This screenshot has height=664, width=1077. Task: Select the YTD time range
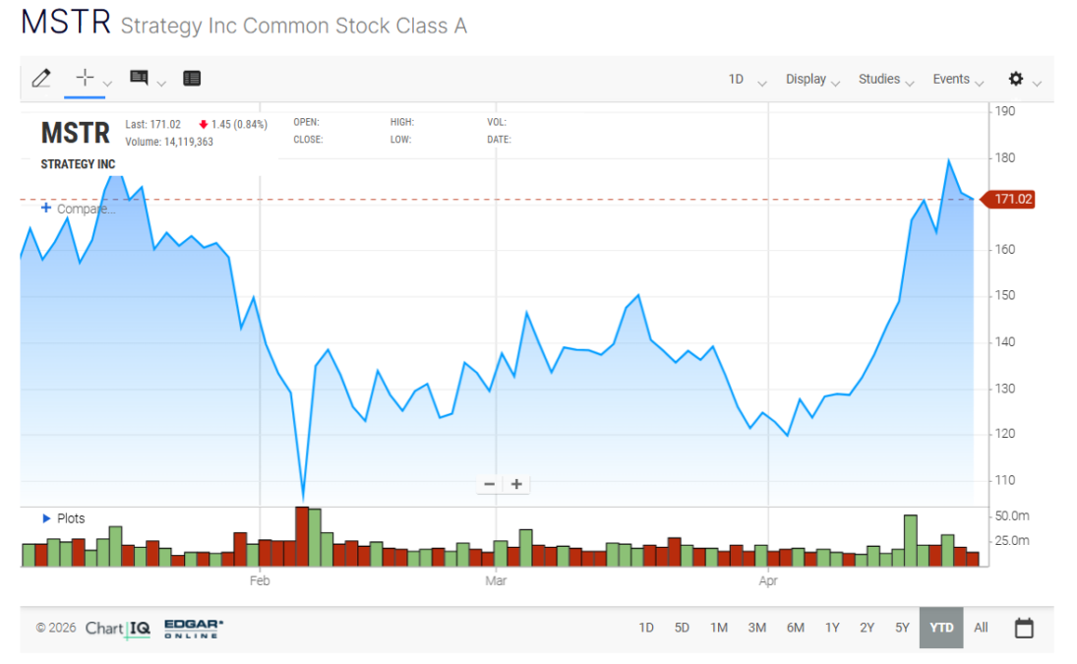pyautogui.click(x=941, y=628)
